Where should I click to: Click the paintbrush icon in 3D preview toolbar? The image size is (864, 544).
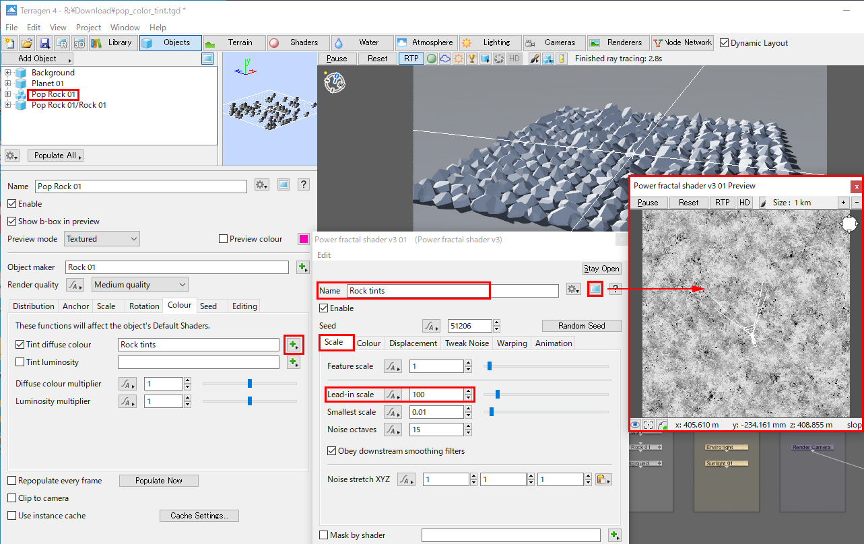click(535, 59)
